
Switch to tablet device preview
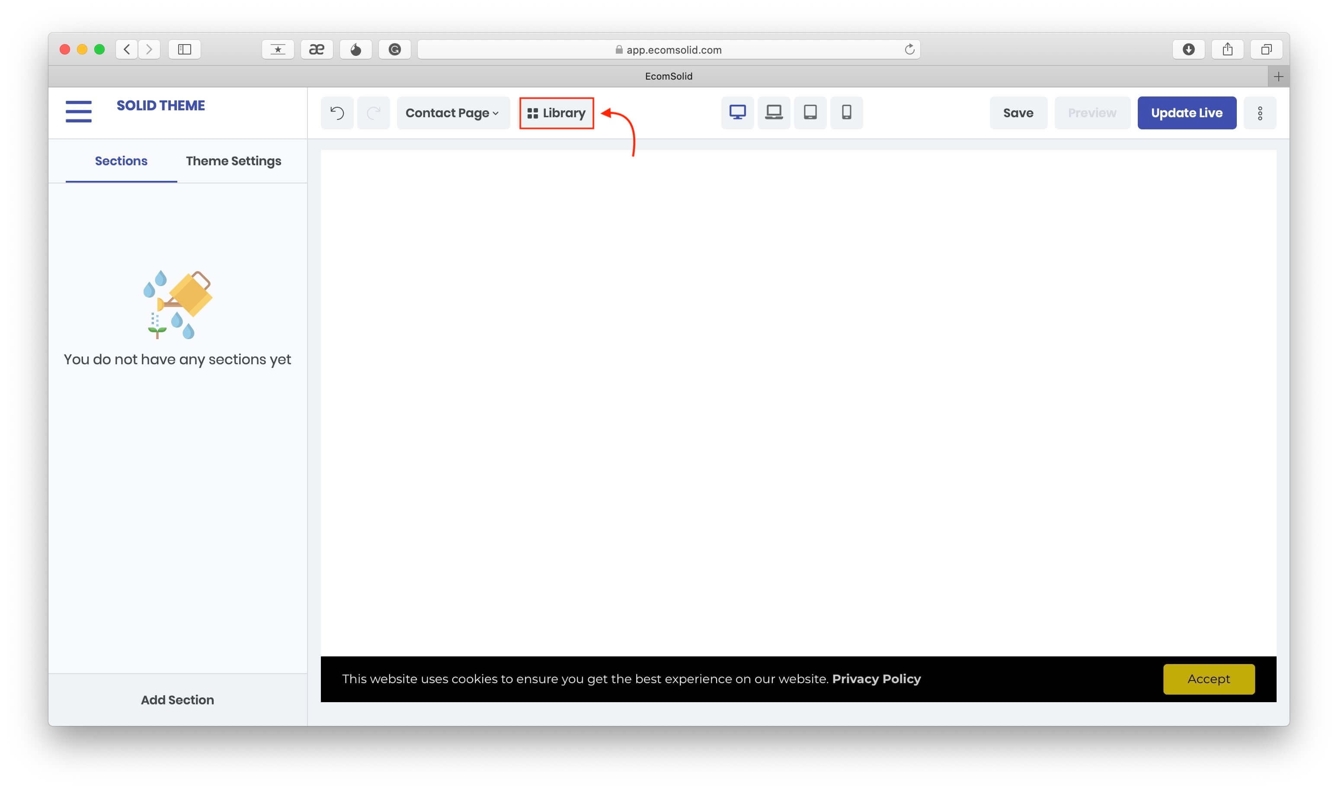(x=810, y=113)
